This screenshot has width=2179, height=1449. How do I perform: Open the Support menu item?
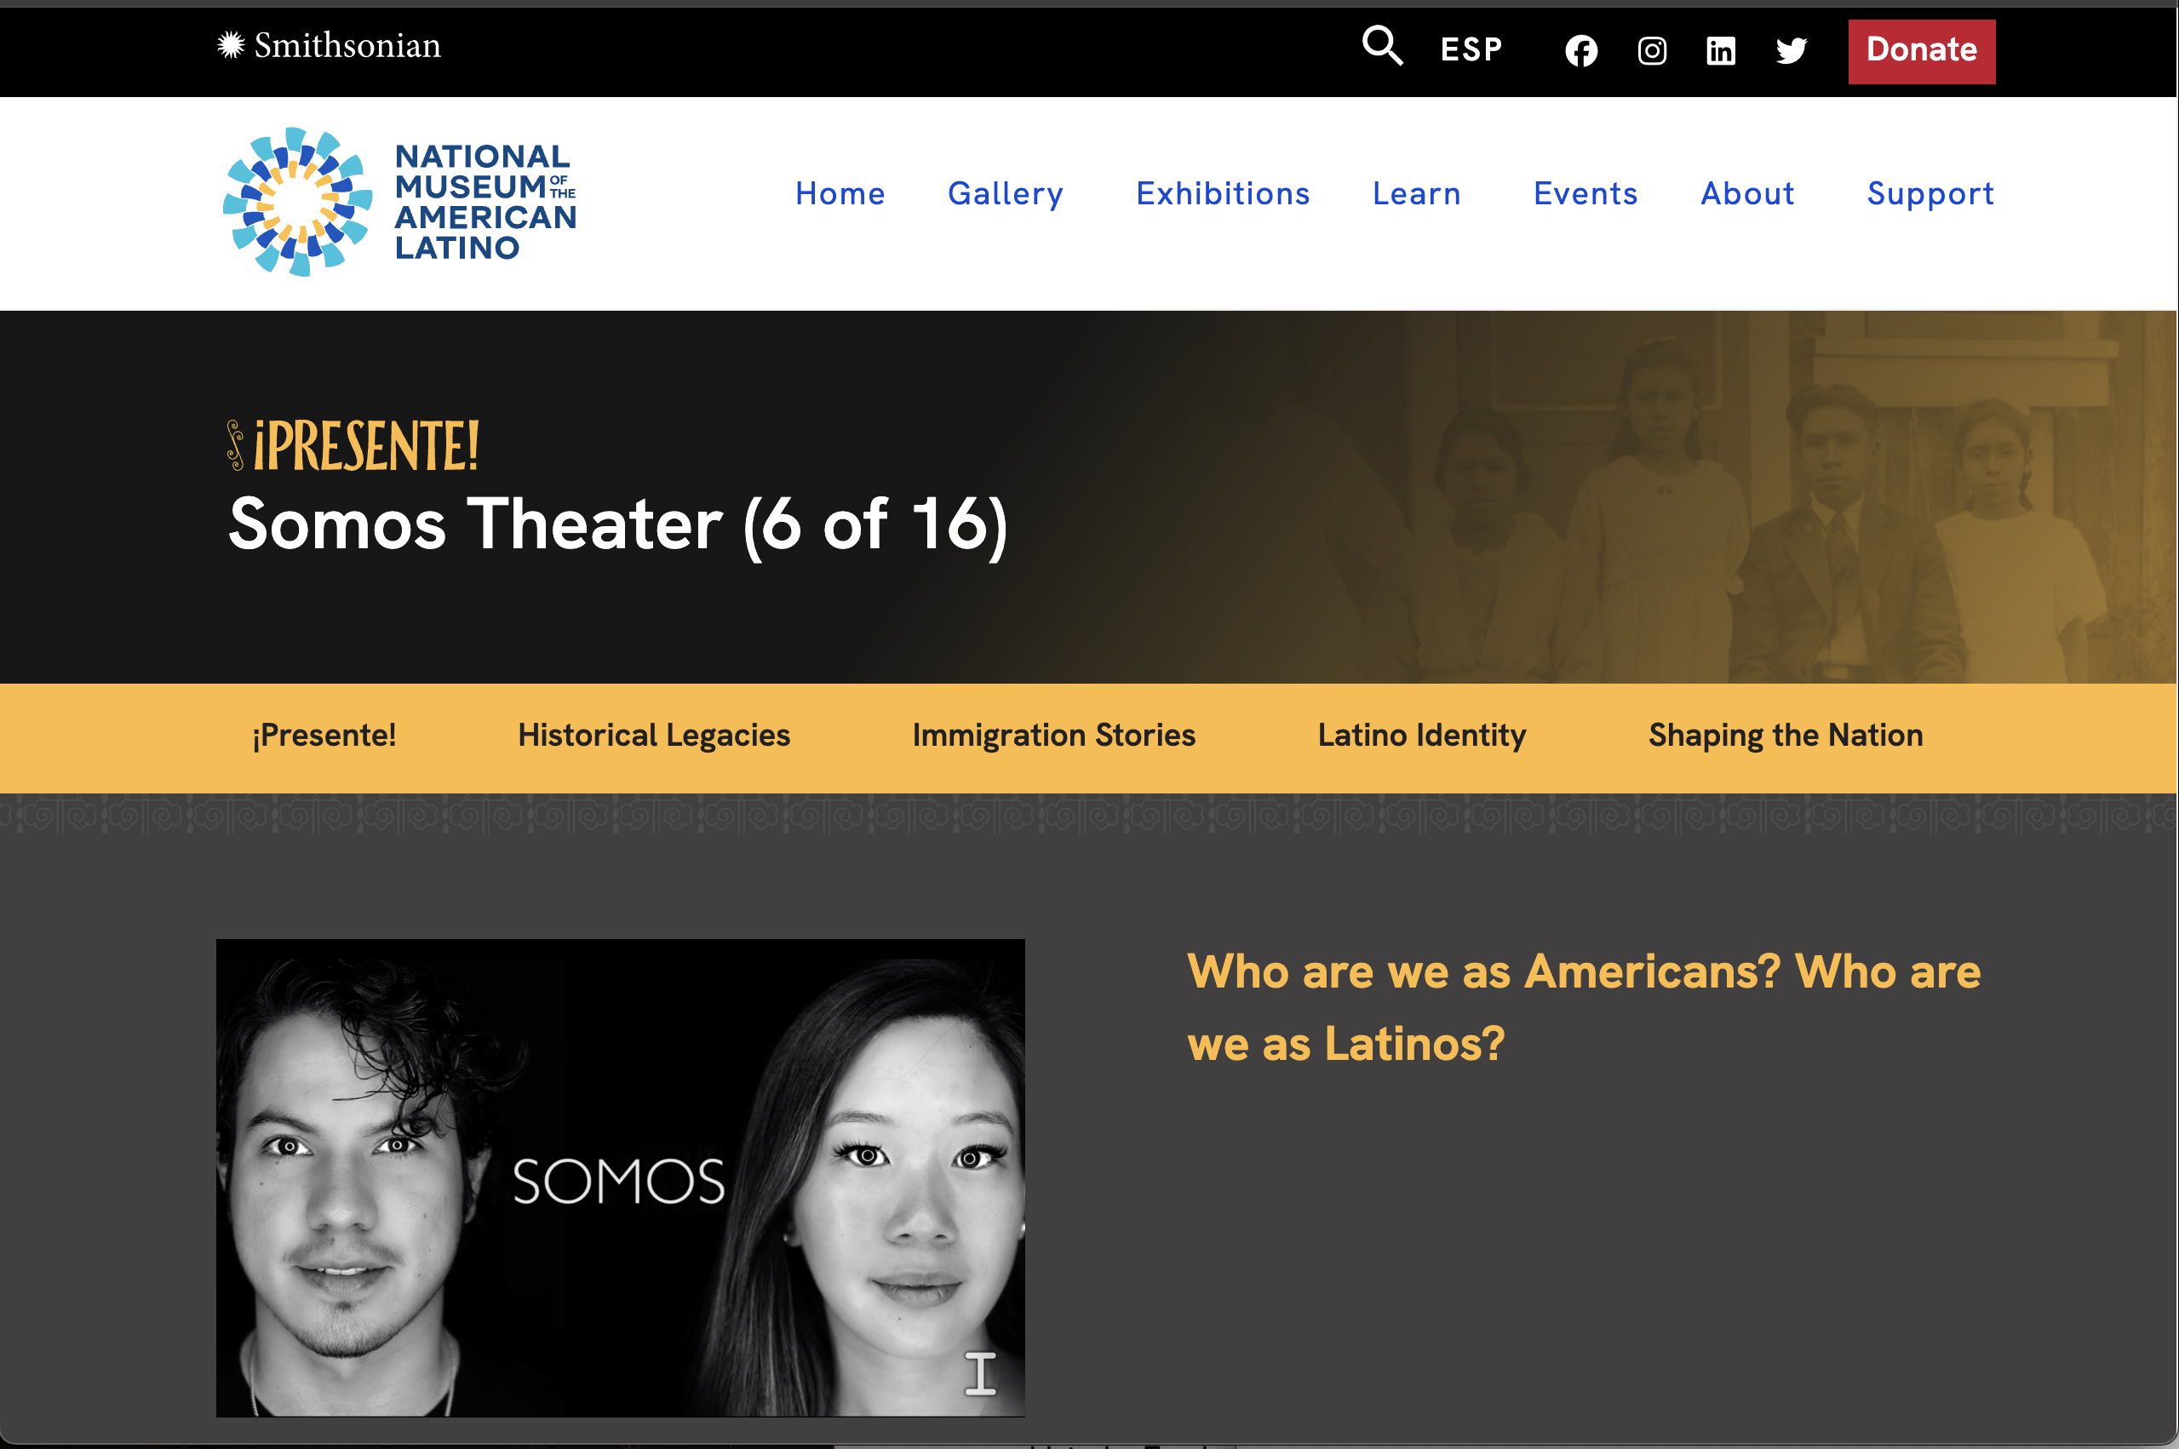(x=1930, y=194)
